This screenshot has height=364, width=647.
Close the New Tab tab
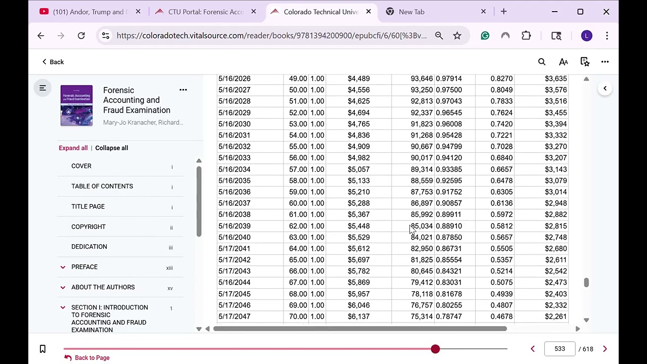(483, 12)
